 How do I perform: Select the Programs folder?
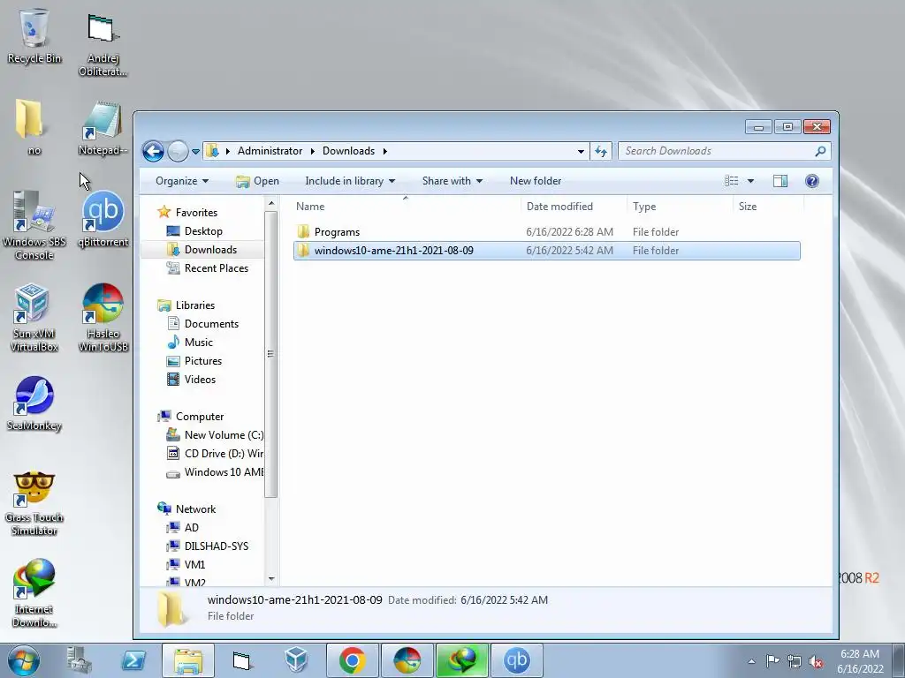(x=546, y=232)
